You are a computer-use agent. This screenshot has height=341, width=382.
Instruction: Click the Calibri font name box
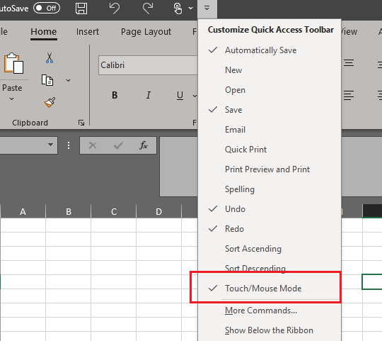coord(148,65)
